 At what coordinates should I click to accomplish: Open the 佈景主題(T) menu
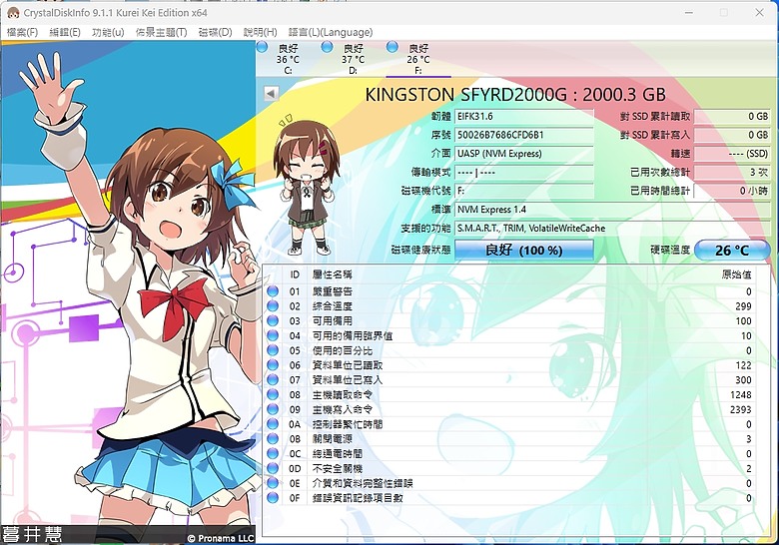[161, 32]
